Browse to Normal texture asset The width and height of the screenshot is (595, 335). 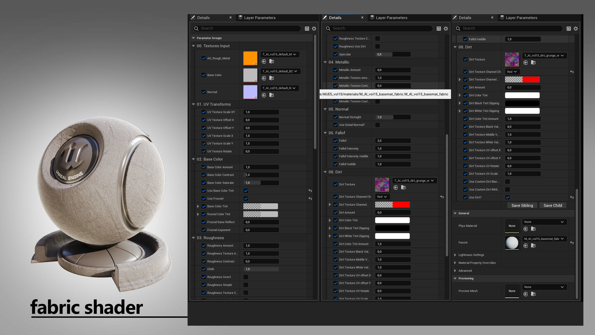pyautogui.click(x=271, y=95)
